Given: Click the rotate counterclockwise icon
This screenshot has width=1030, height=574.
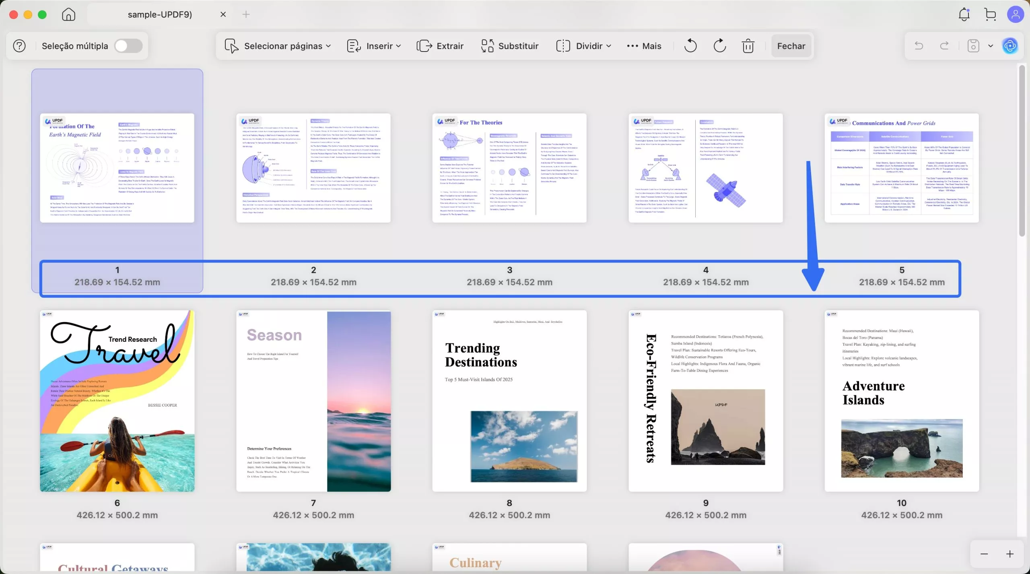Looking at the screenshot, I should (x=690, y=46).
